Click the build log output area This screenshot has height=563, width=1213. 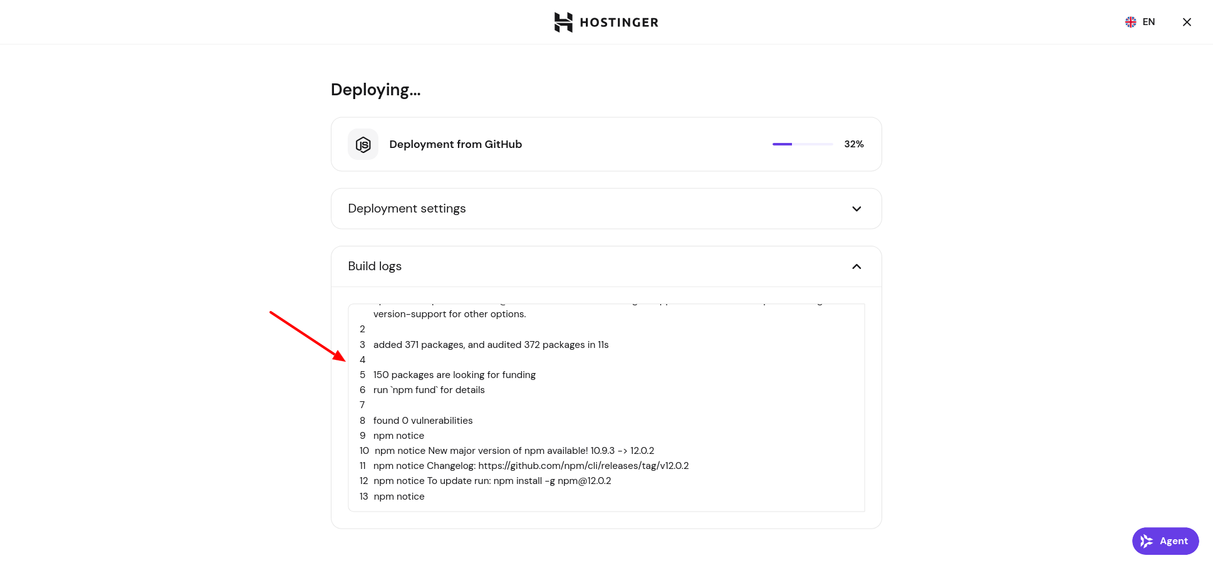pyautogui.click(x=606, y=408)
